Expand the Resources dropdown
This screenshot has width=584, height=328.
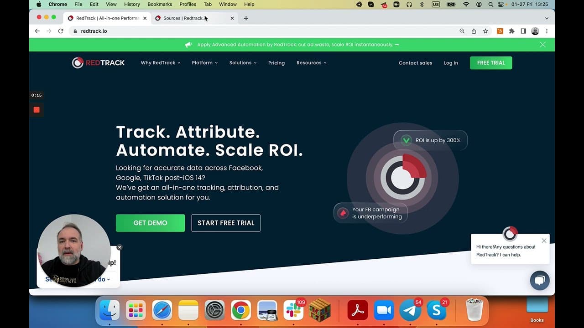(x=312, y=63)
